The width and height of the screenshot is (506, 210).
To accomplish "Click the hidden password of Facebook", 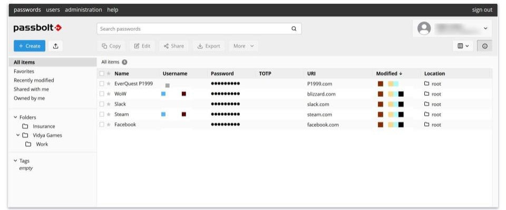I will coord(225,124).
